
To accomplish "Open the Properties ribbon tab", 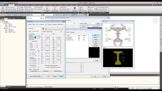I will 27,5.
